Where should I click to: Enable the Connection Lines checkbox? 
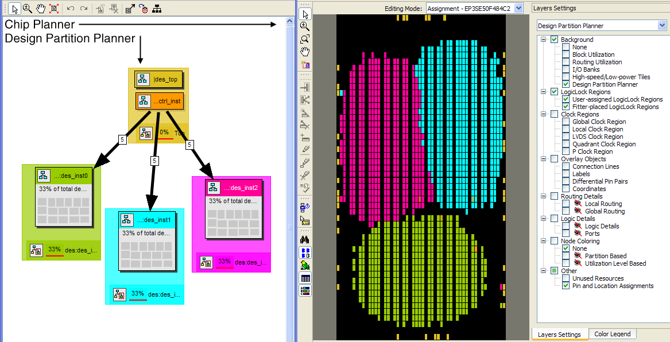click(566, 166)
